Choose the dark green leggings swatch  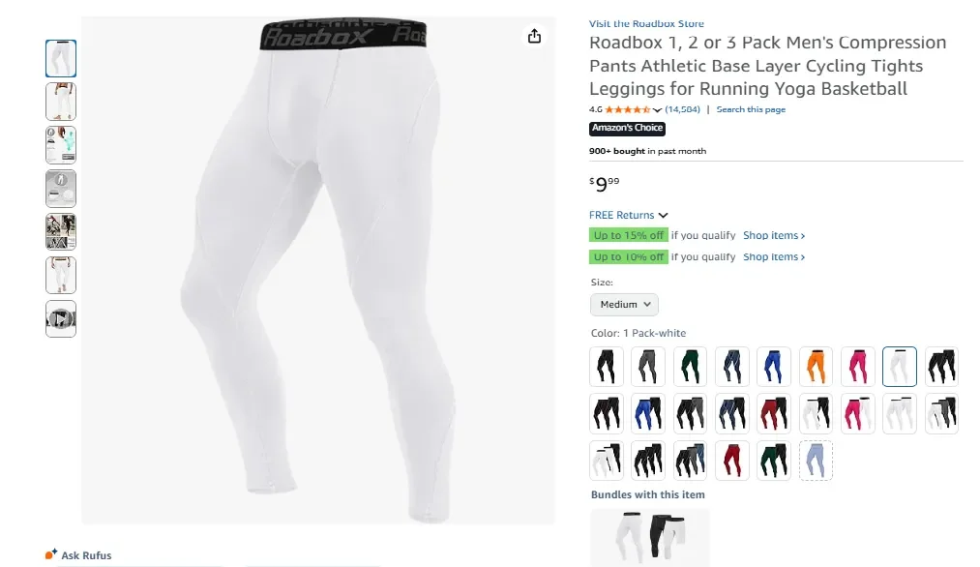pyautogui.click(x=690, y=367)
